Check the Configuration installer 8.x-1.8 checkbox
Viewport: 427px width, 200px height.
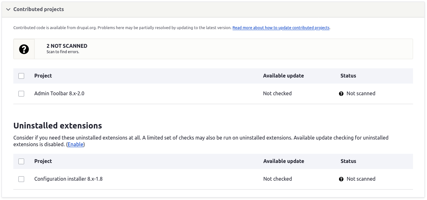21,179
